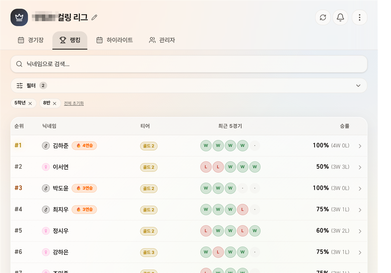Click the 순위 column header
The image size is (391, 273).
pyautogui.click(x=19, y=126)
